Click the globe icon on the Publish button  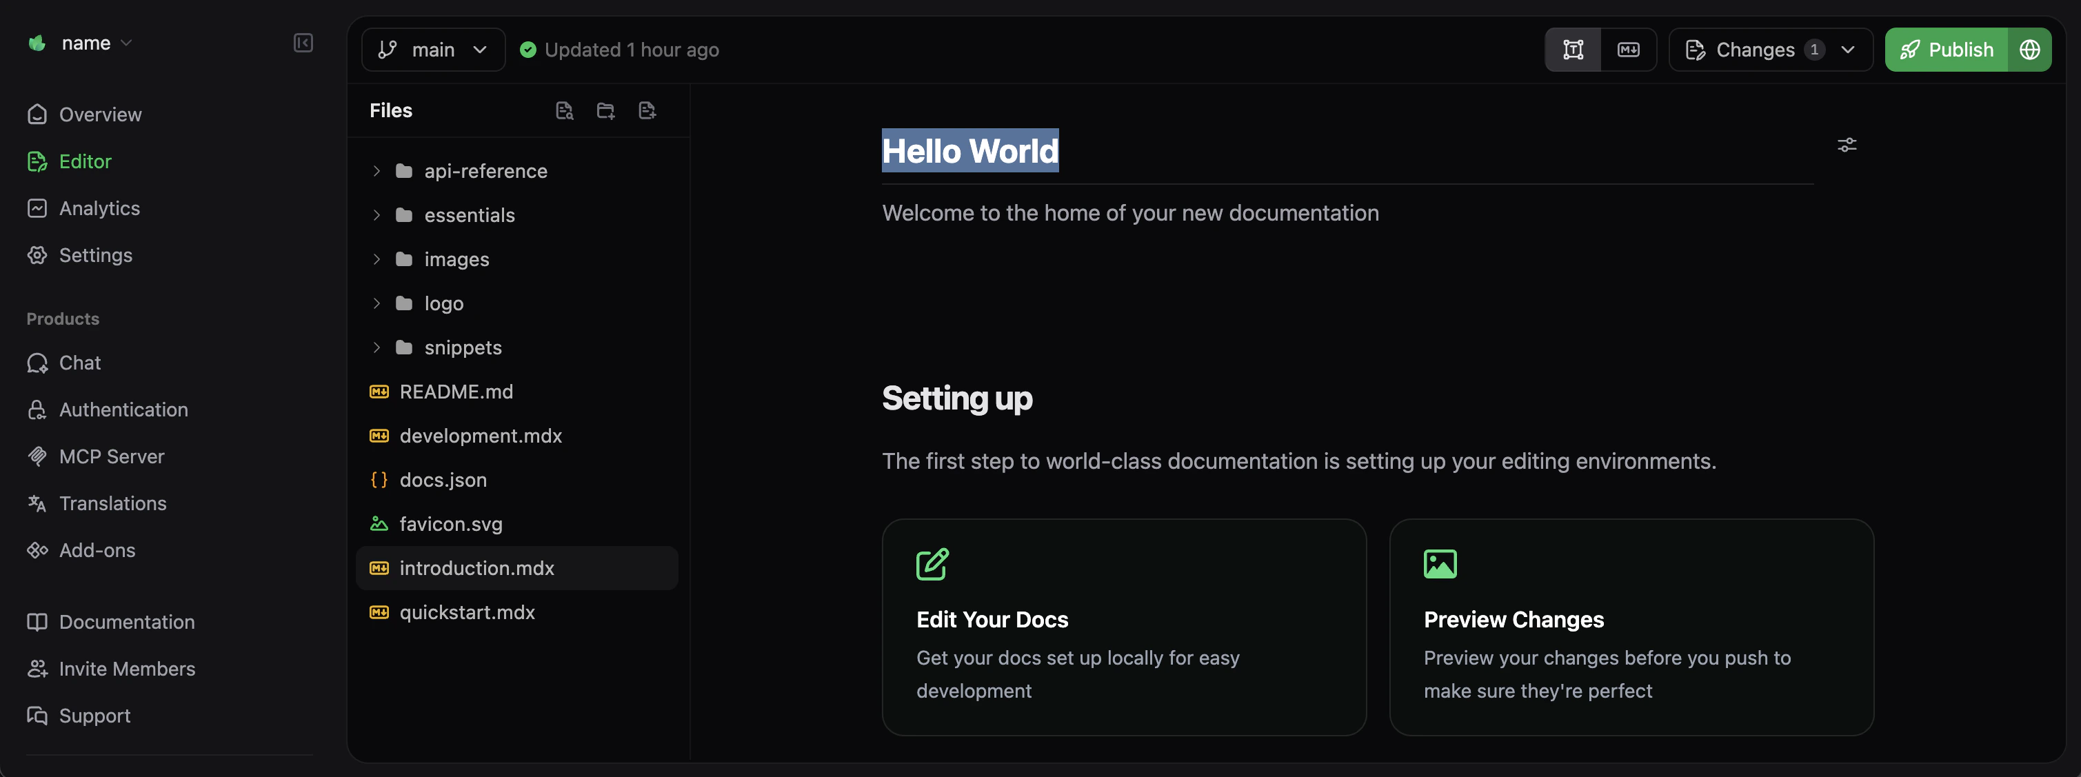(x=2030, y=49)
